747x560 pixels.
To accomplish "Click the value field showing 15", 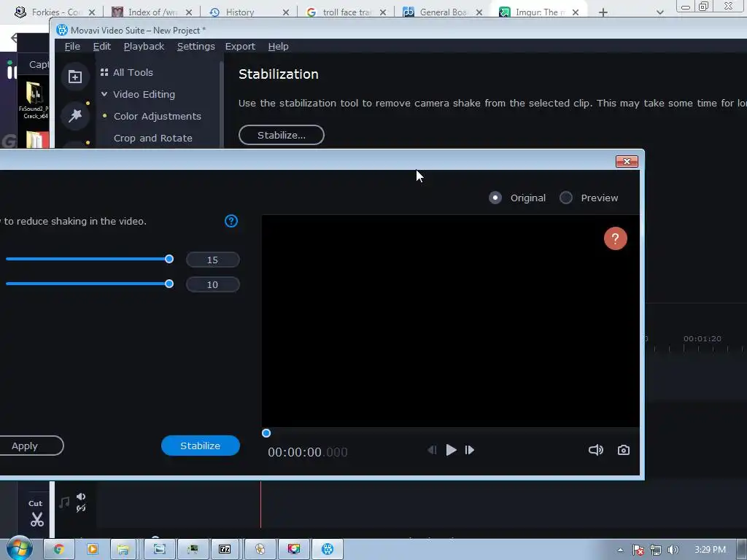I will pyautogui.click(x=212, y=260).
